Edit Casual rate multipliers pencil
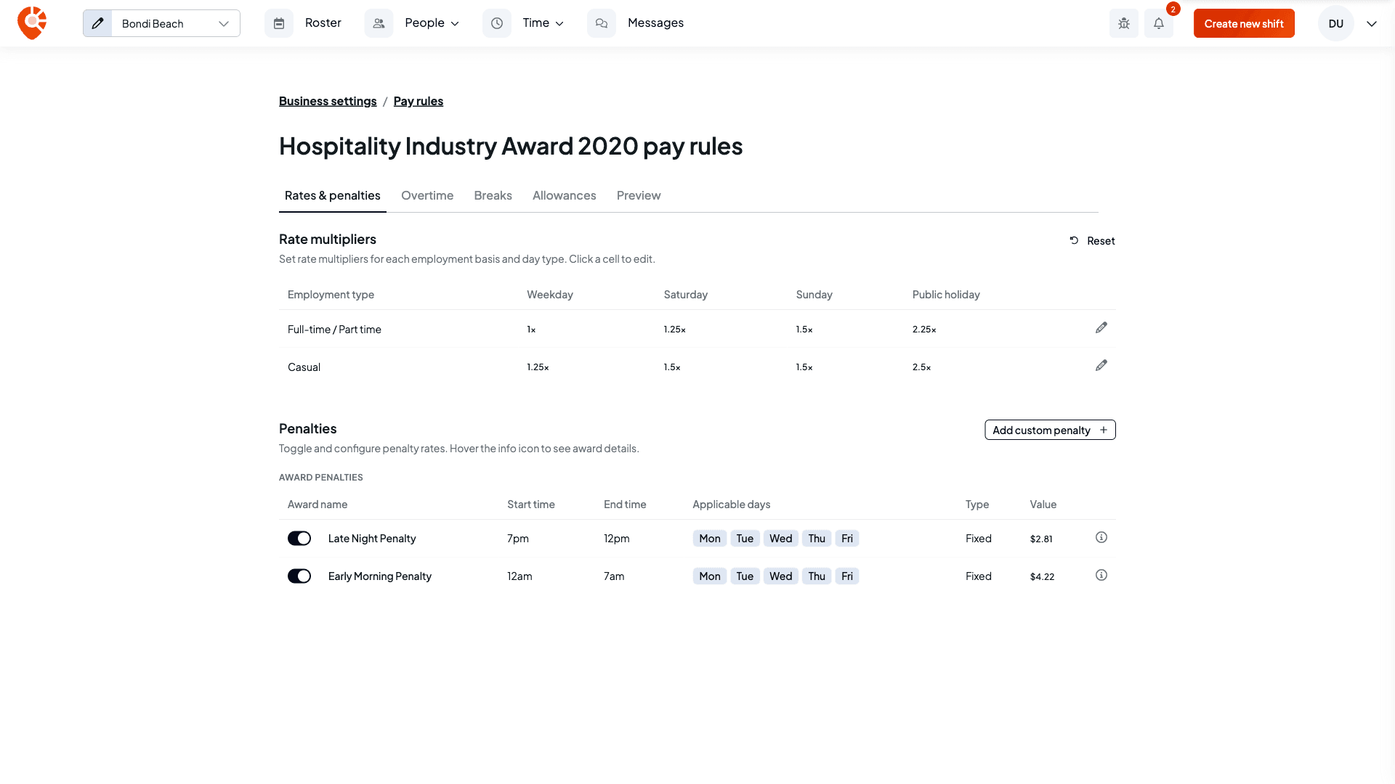1395x784 pixels. coord(1101,366)
